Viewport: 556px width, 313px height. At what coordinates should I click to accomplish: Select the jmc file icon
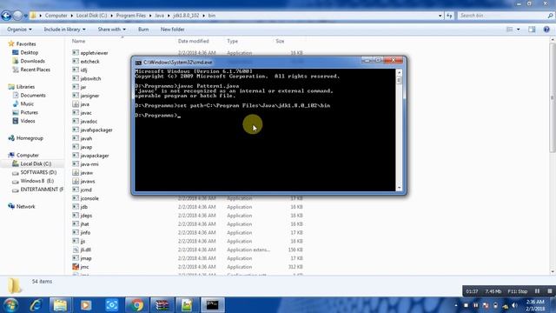[76, 267]
